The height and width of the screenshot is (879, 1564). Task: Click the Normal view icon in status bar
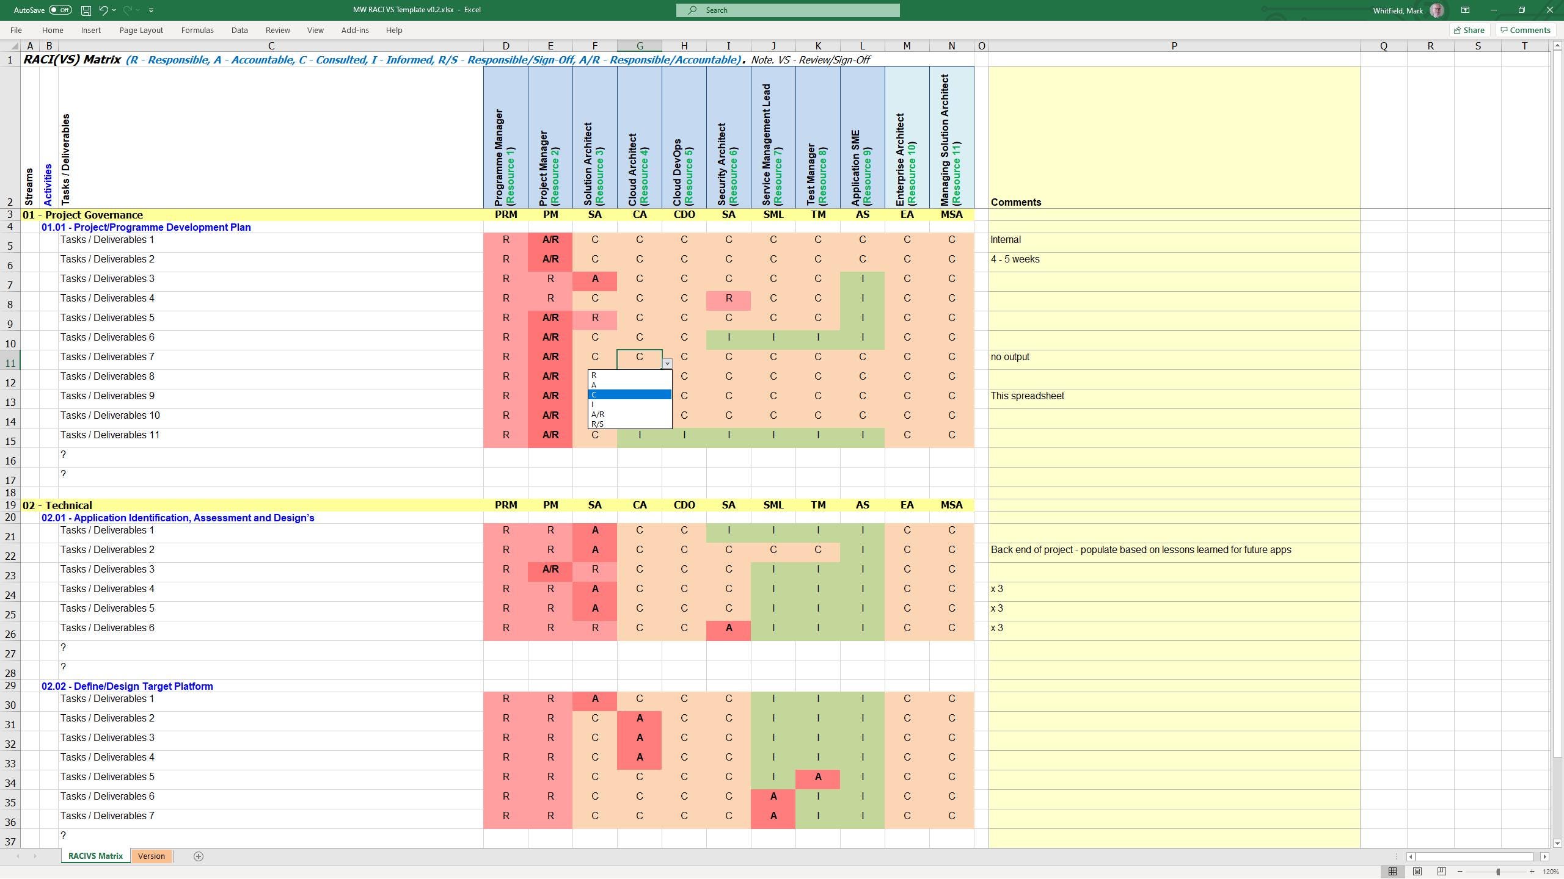1392,871
